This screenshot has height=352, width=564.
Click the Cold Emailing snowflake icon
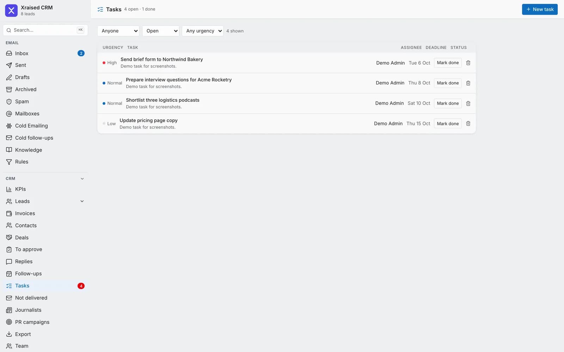tap(9, 126)
